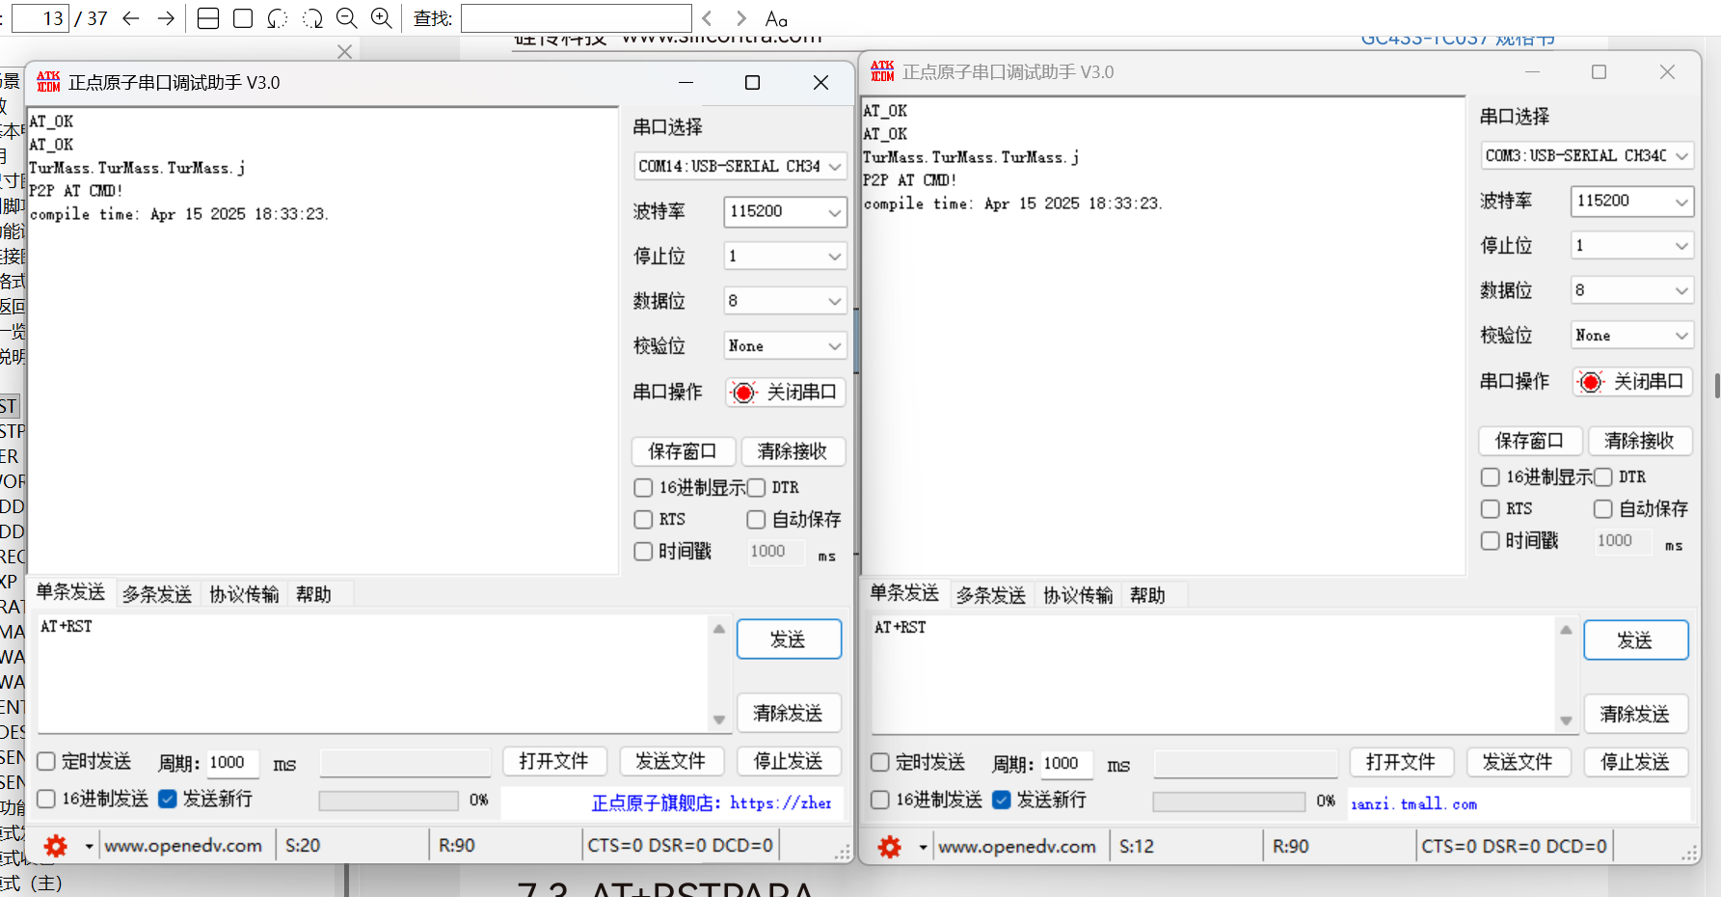Image resolution: width=1721 pixels, height=897 pixels.
Task: Switch to 协议传输 tab in COM14 window
Action: (x=244, y=594)
